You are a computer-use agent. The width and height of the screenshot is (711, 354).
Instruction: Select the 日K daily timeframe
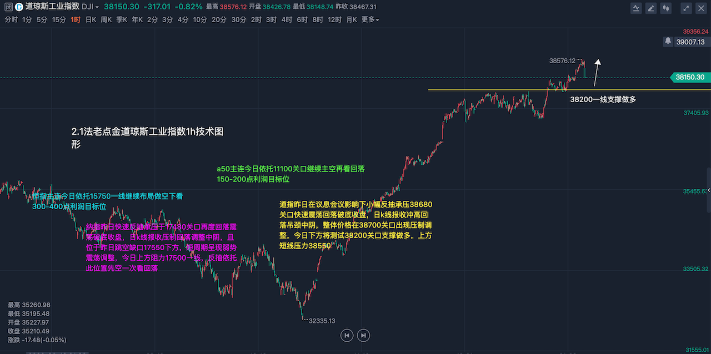pyautogui.click(x=90, y=19)
